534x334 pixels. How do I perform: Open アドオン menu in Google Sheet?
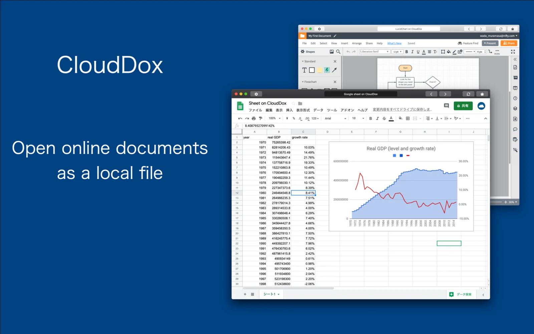point(347,110)
